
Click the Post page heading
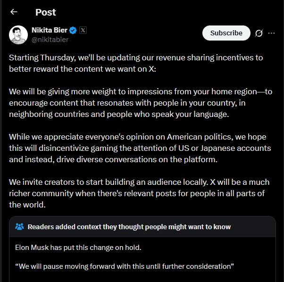click(45, 12)
